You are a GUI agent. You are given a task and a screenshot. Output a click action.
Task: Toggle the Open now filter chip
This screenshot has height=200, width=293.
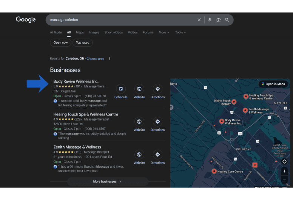(x=60, y=42)
